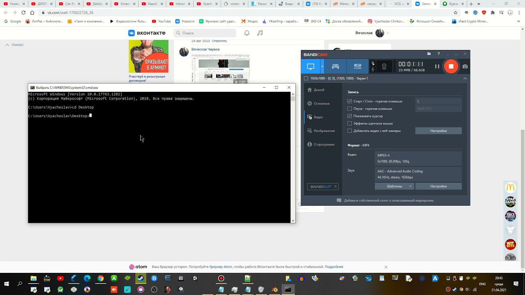Play the 1:01 video thumbnail
Screen dimensions: 525x295
(x=220, y=69)
